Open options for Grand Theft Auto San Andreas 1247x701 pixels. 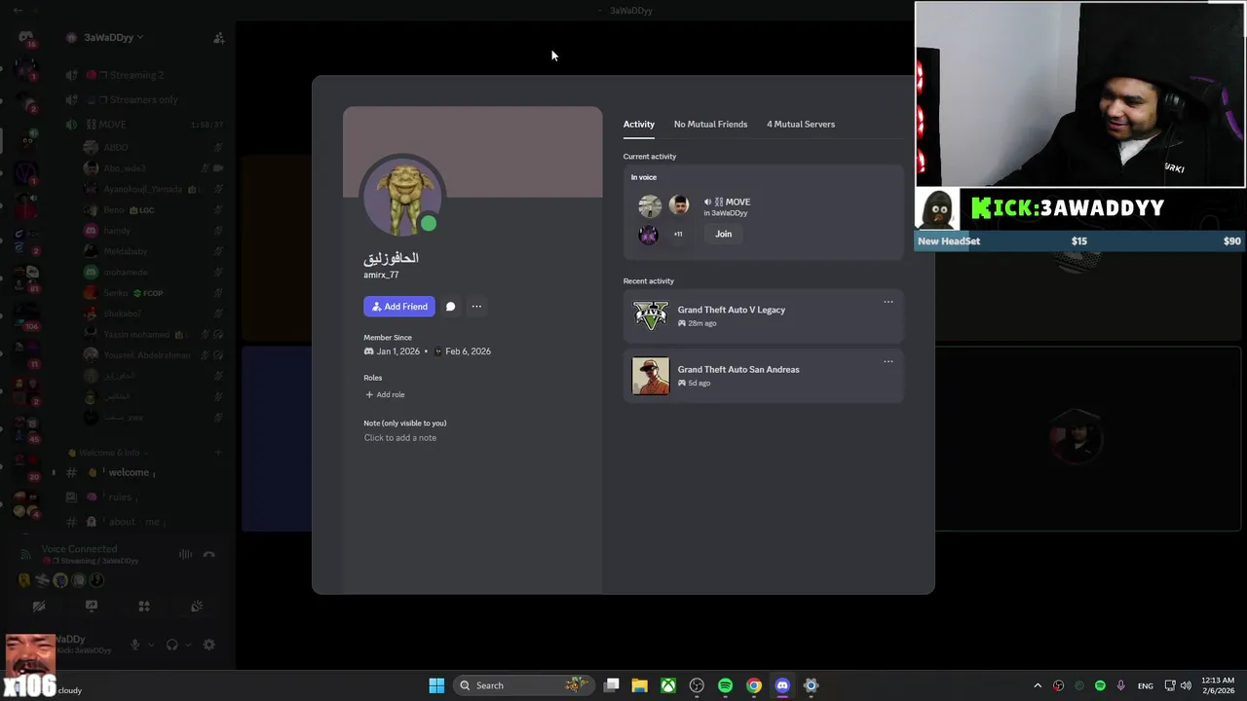(x=888, y=361)
